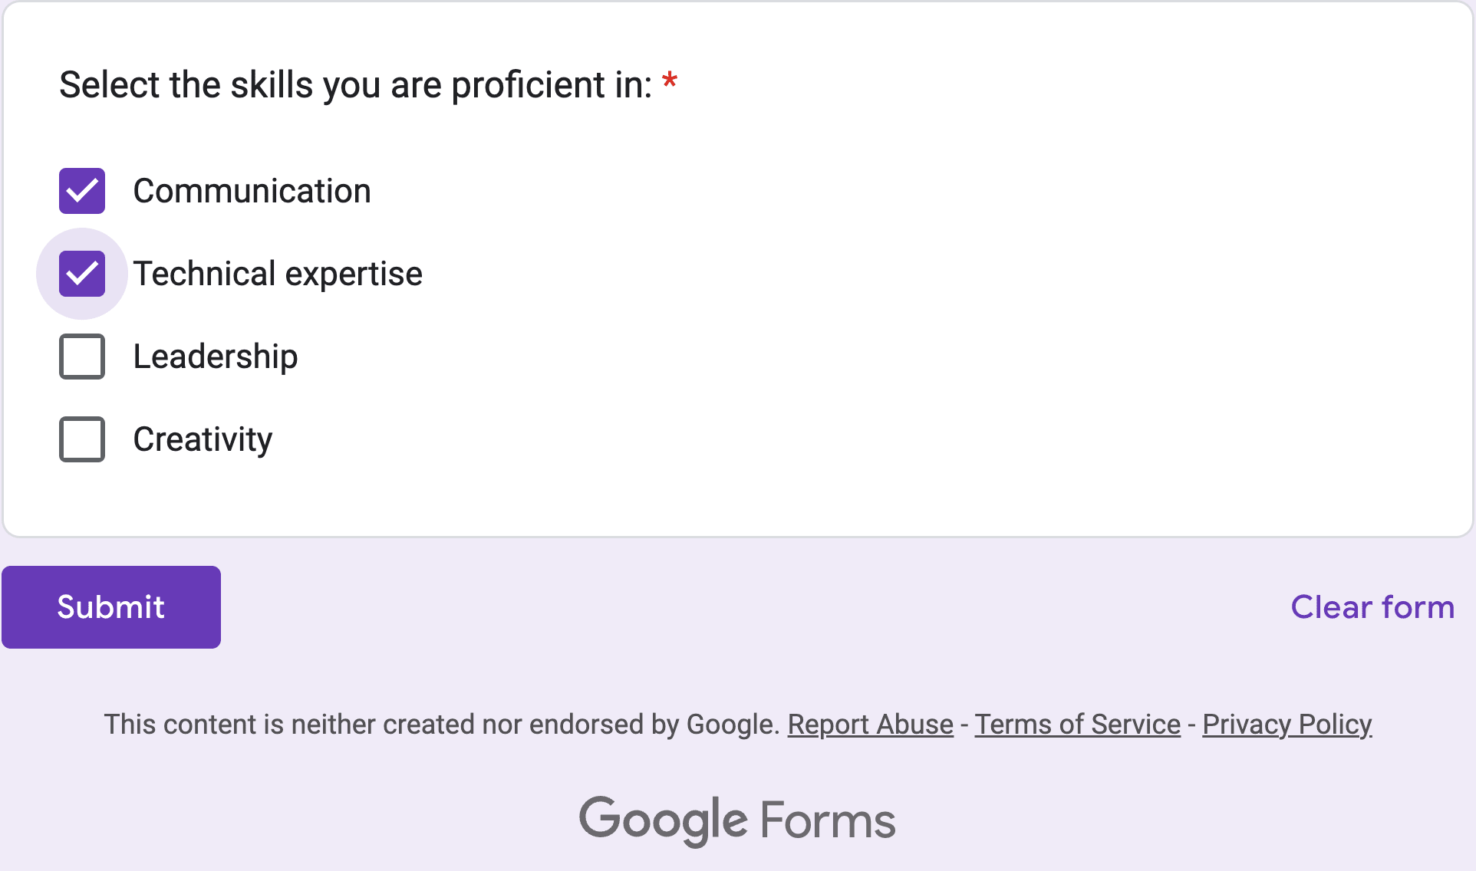The image size is (1476, 871).
Task: Click the Leadership option label
Action: tap(215, 356)
